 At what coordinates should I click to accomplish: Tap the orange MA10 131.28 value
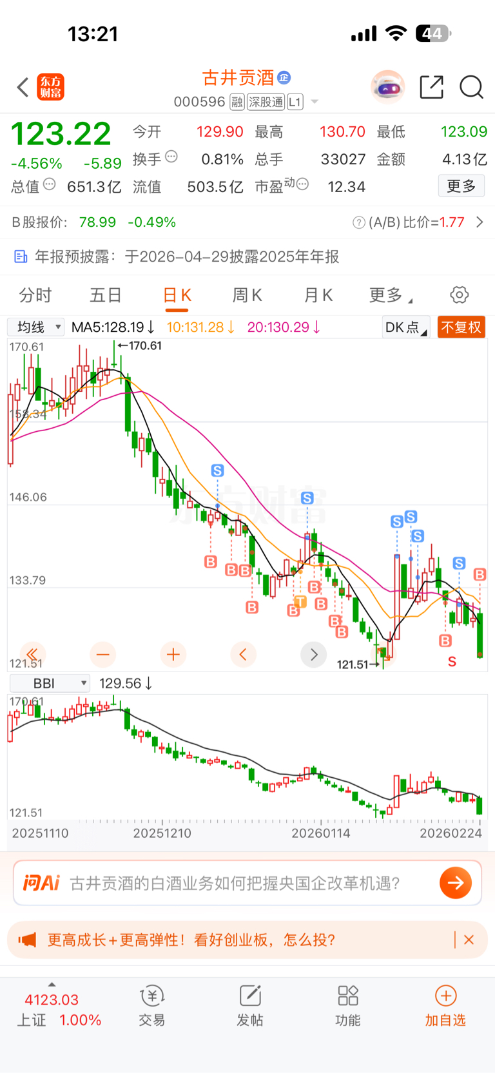(200, 327)
